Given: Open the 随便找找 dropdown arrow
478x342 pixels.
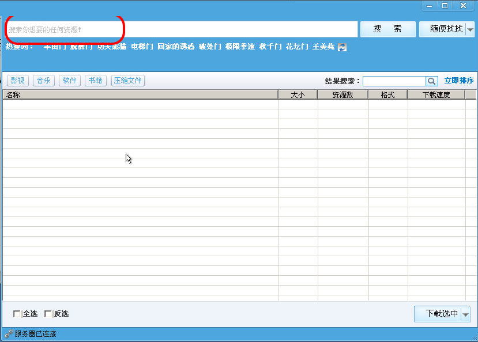Looking at the screenshot, I should click(x=470, y=29).
